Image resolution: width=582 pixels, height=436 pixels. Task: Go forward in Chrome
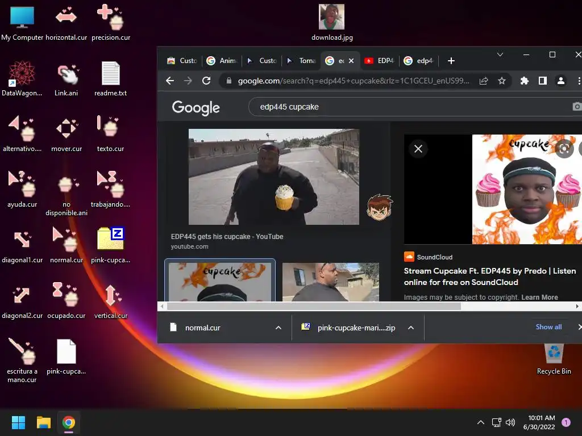188,81
